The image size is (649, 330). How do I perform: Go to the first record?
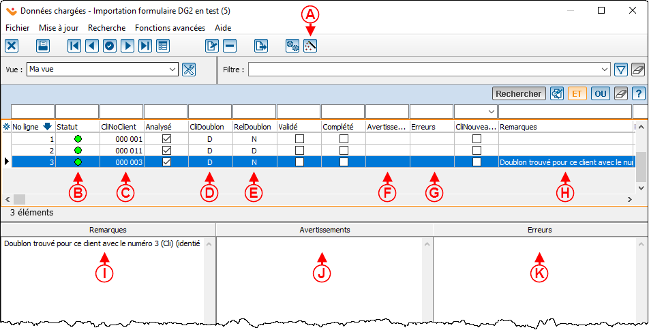pyautogui.click(x=74, y=46)
